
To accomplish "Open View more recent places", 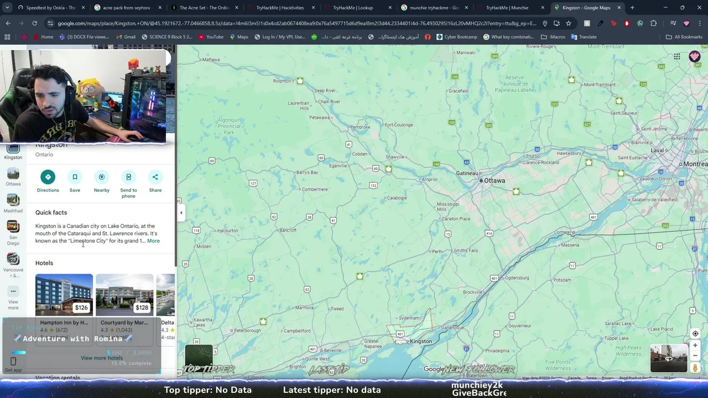I will 13,298.
